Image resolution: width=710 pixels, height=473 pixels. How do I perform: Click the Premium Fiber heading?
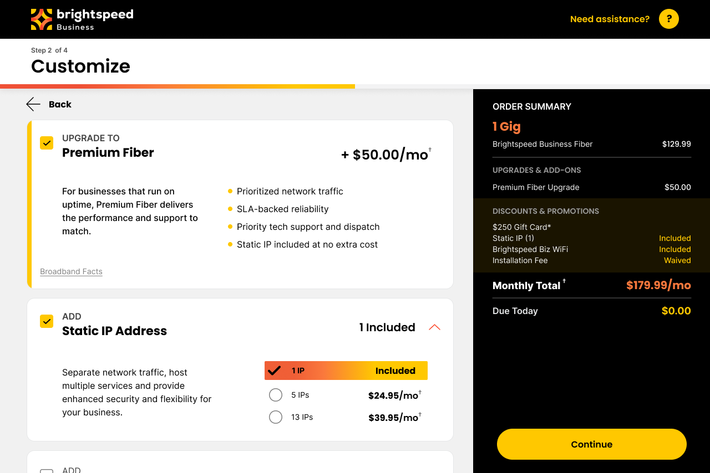tap(108, 152)
